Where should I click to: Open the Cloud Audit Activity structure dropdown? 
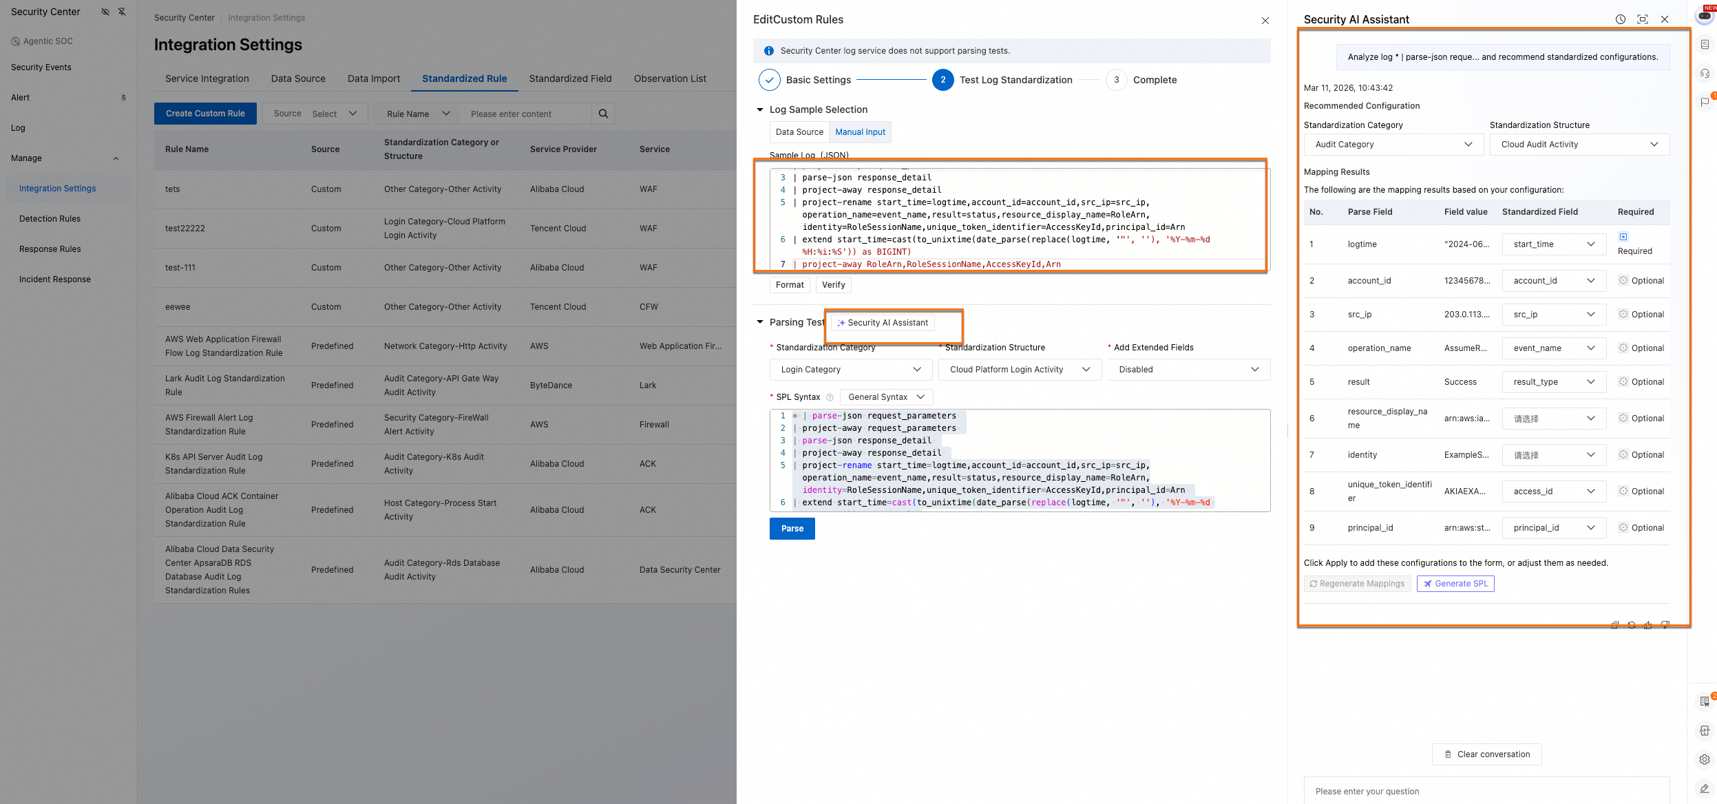point(1579,145)
